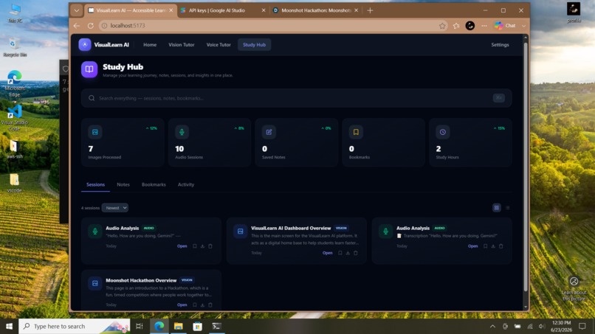Open the Copilot Chat button
The width and height of the screenshot is (595, 334).
(506, 26)
